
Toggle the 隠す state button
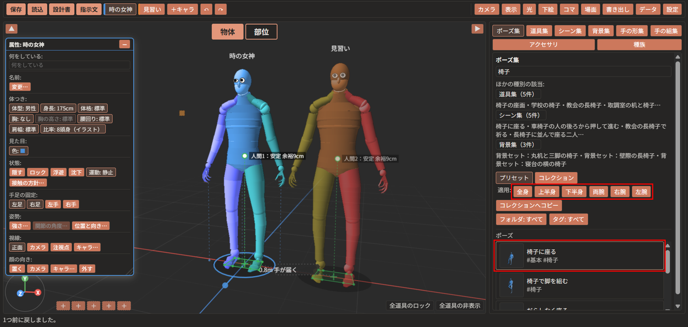pos(17,172)
